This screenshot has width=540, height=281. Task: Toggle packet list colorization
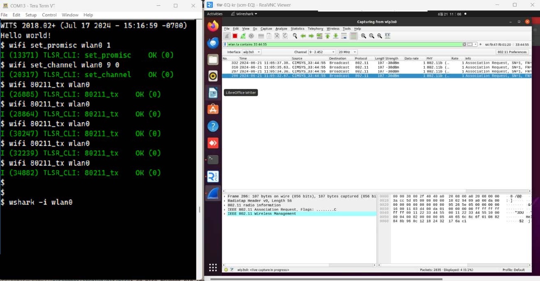(353, 36)
